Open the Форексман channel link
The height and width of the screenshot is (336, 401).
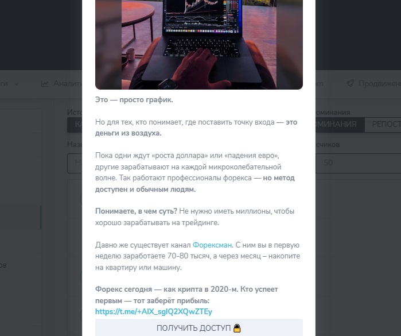point(212,245)
